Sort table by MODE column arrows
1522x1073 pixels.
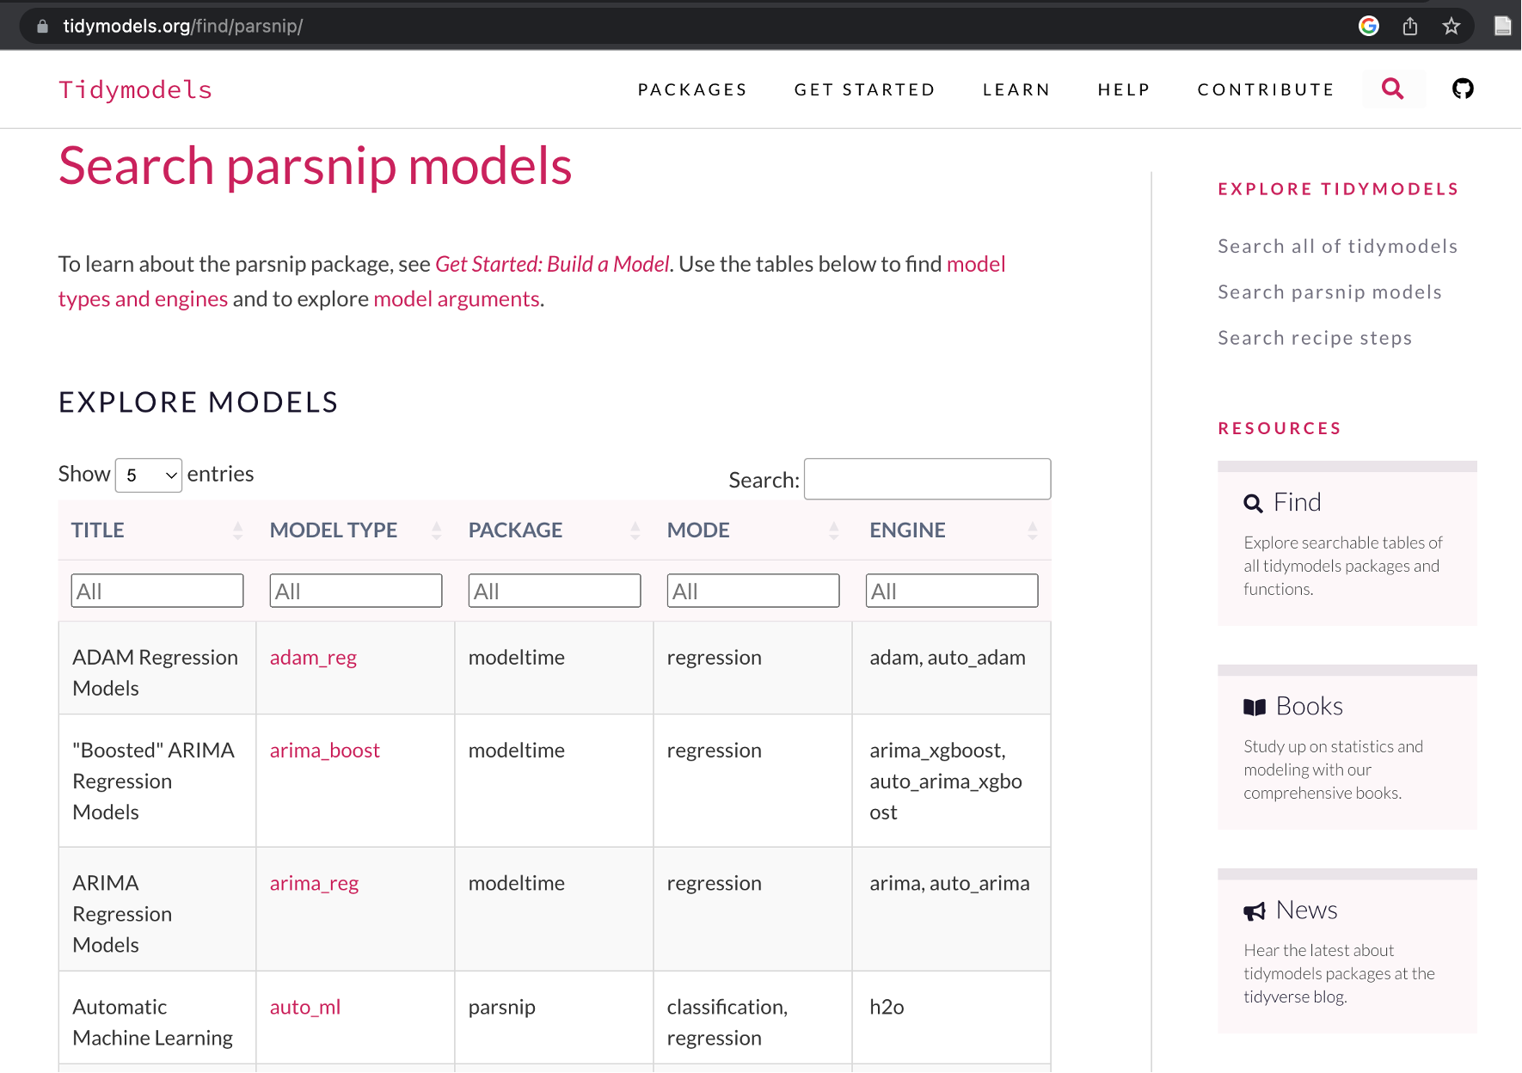click(834, 530)
